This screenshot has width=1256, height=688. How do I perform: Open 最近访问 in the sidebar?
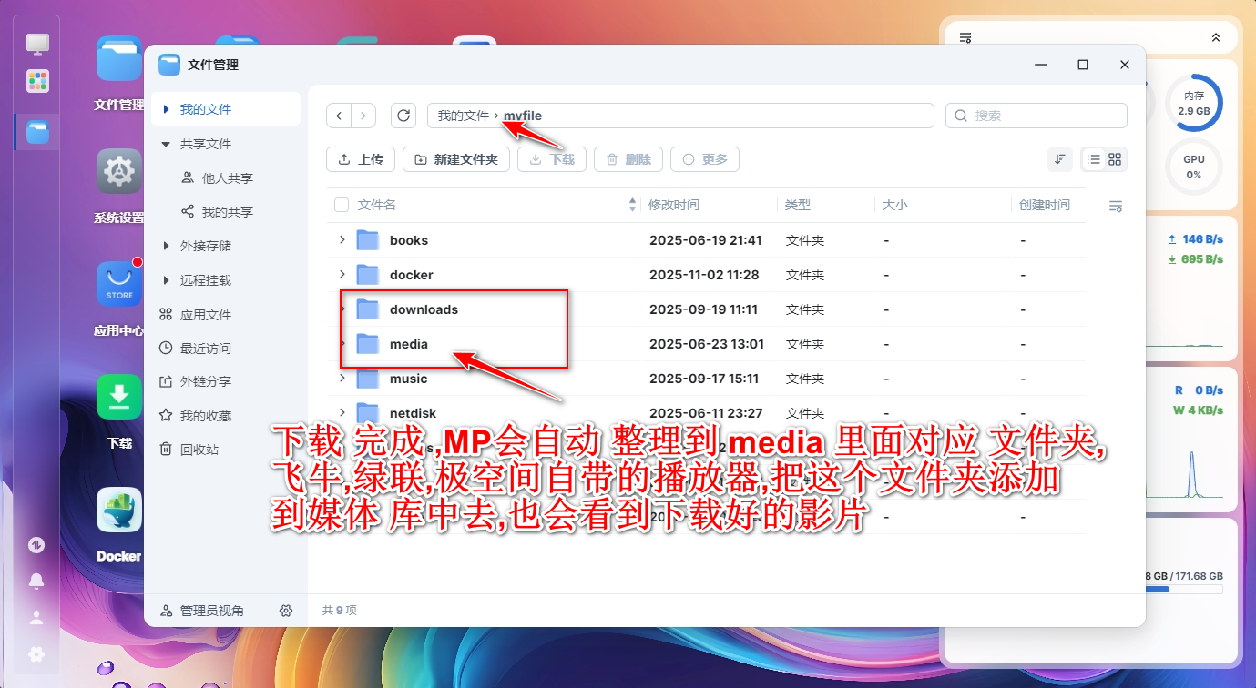(x=205, y=349)
